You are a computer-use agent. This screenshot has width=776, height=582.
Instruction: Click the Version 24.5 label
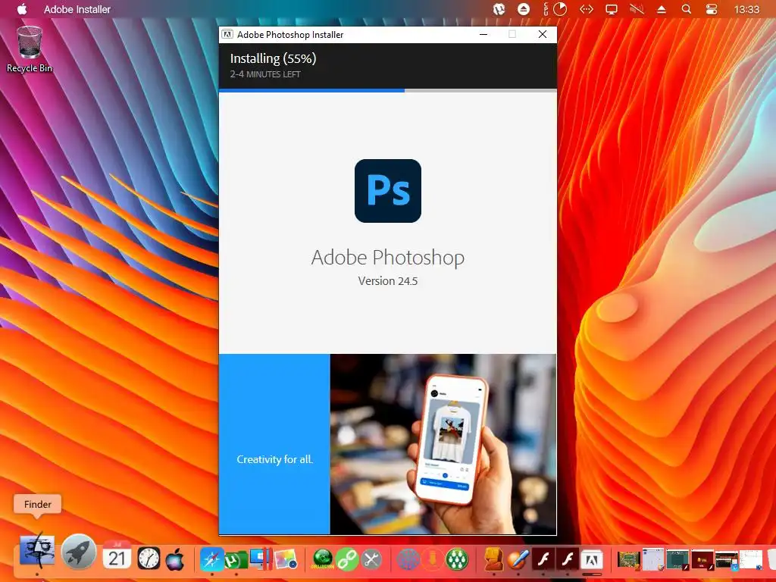[x=388, y=281]
